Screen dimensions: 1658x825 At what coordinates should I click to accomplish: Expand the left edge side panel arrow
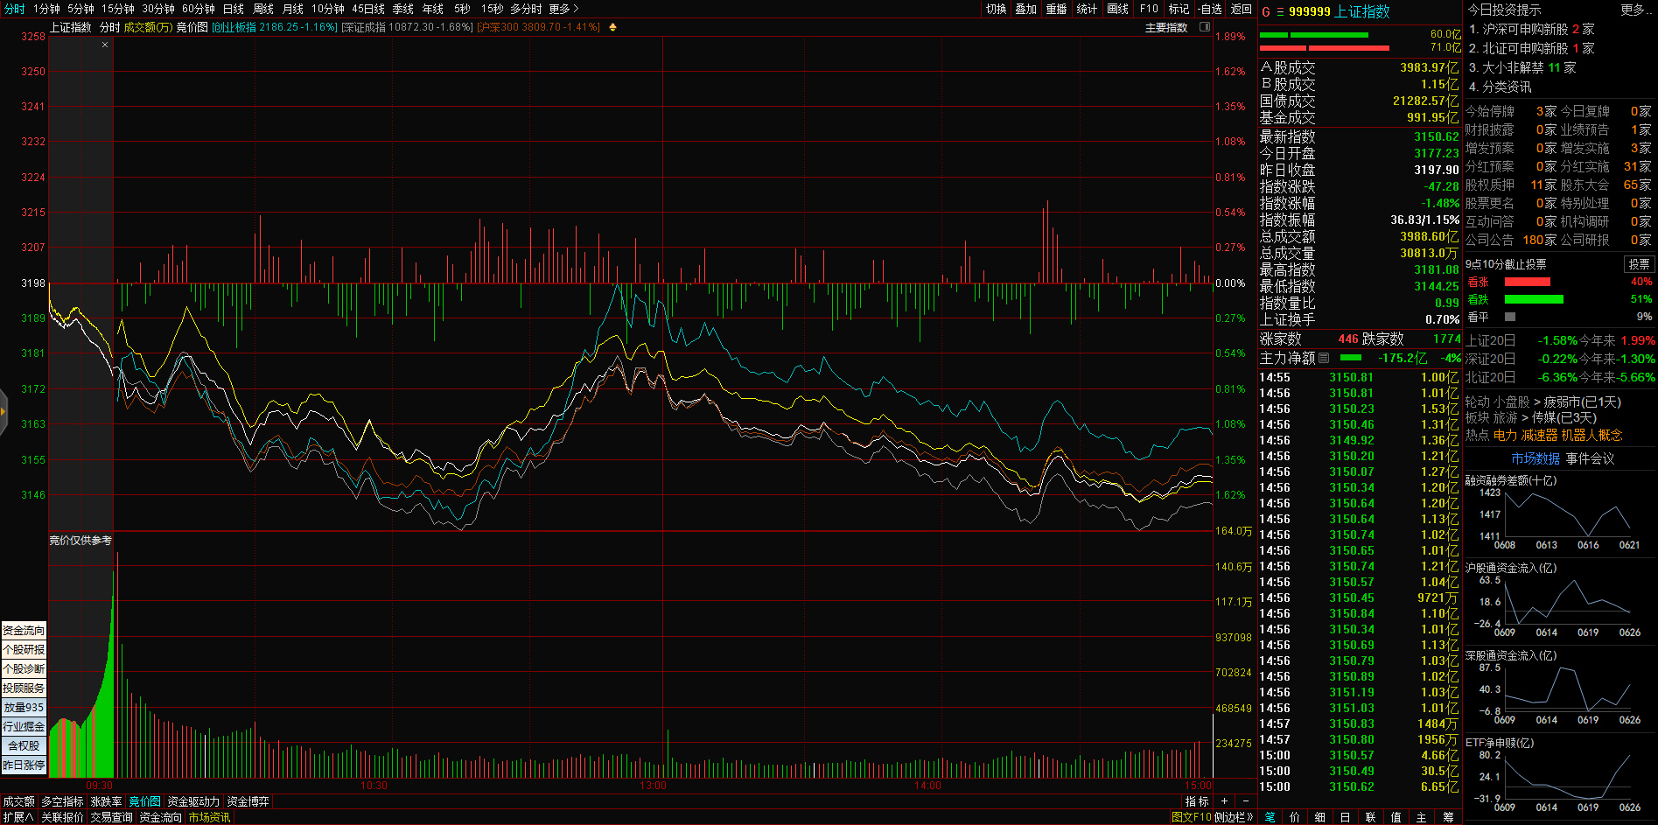pyautogui.click(x=3, y=409)
